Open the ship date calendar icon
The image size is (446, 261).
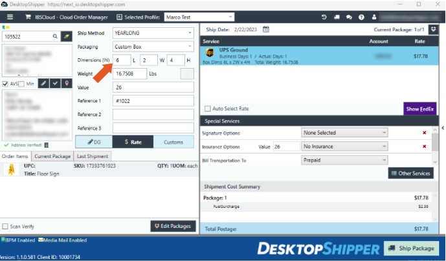click(x=265, y=29)
